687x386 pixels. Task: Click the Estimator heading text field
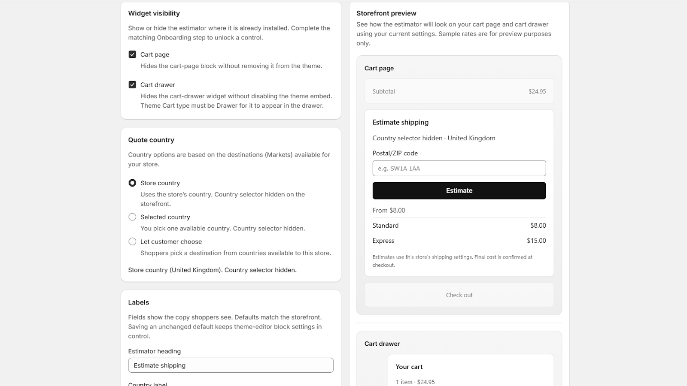pyautogui.click(x=231, y=365)
